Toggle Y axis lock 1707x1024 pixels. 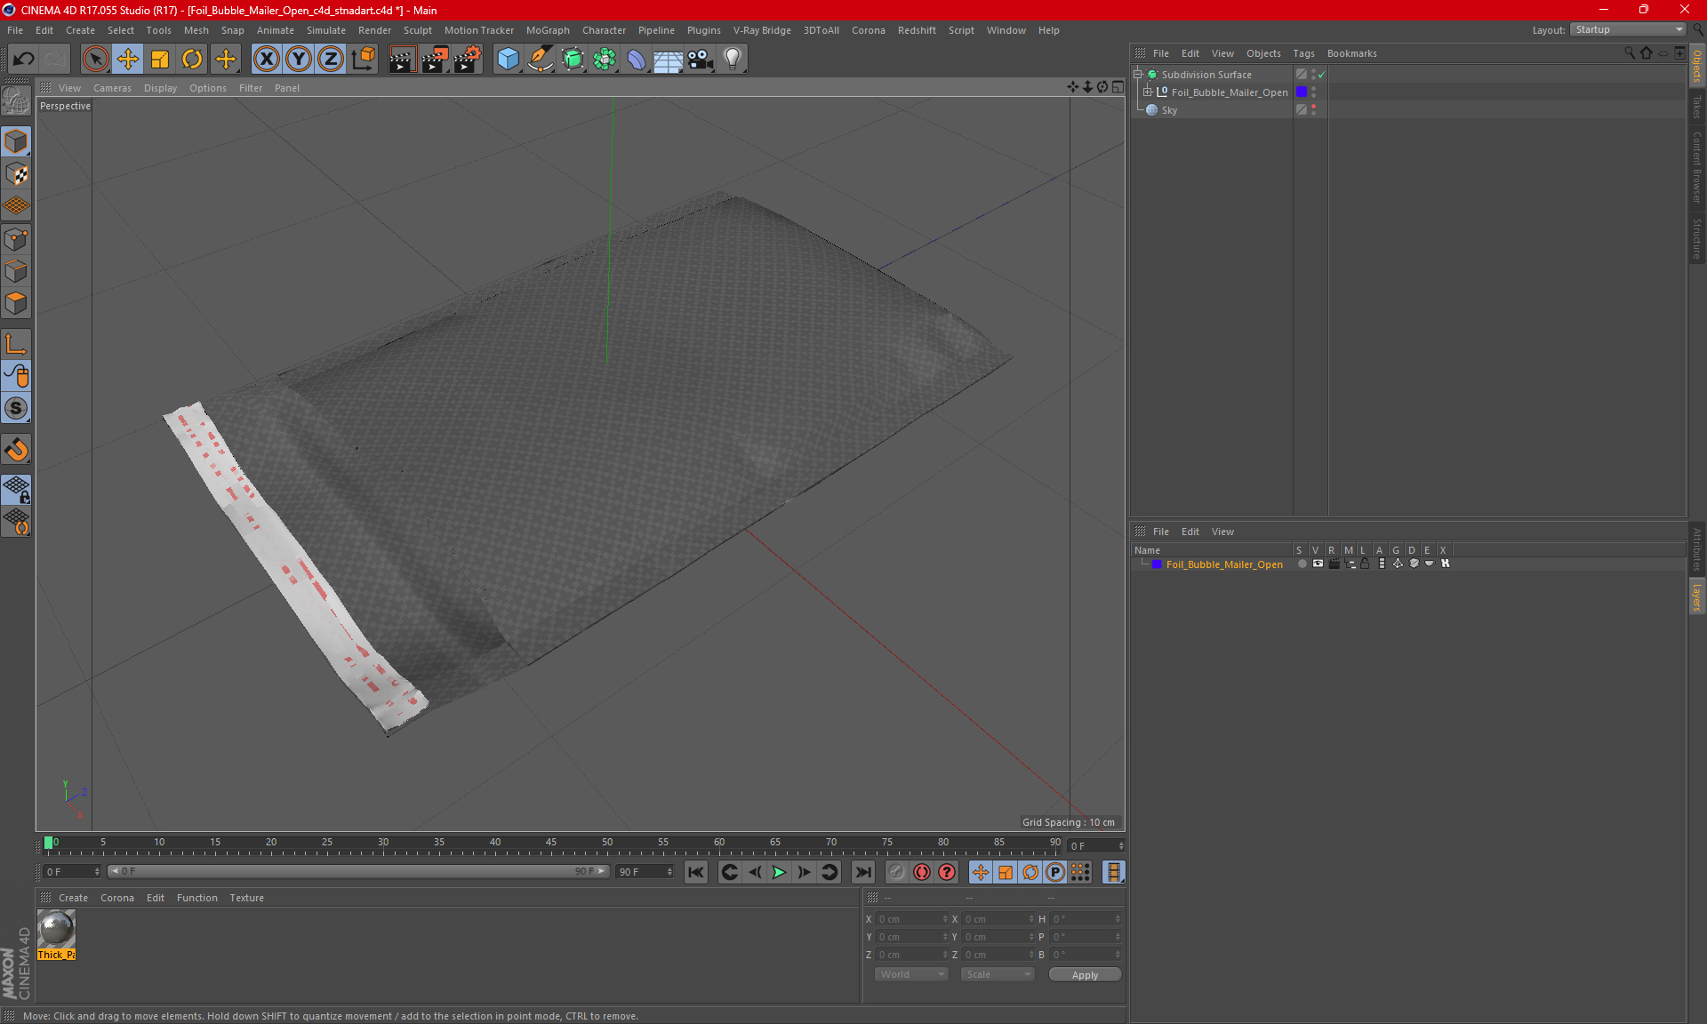[299, 59]
